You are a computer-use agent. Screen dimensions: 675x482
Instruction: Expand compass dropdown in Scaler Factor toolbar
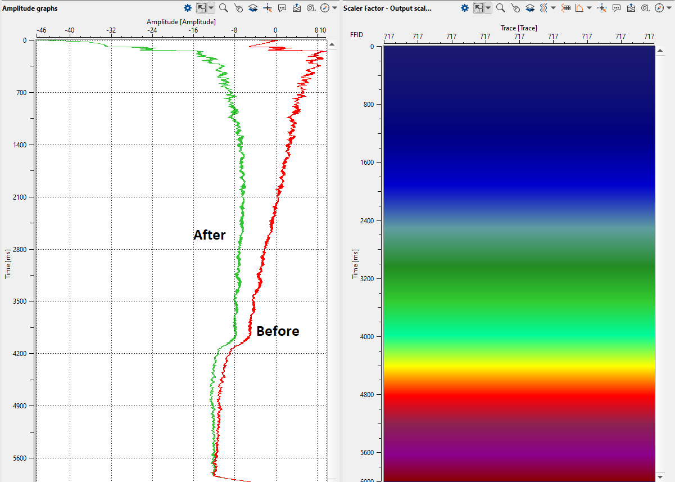pyautogui.click(x=669, y=8)
